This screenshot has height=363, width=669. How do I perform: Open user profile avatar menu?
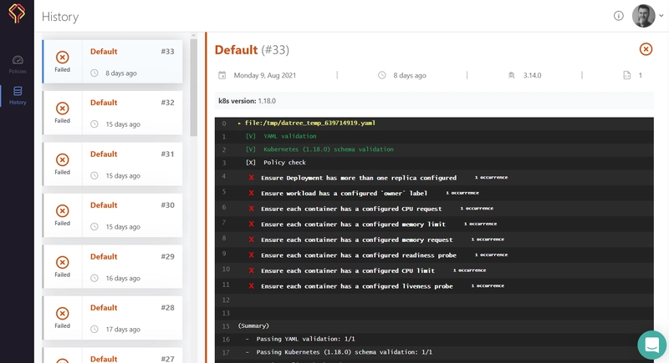pyautogui.click(x=643, y=16)
